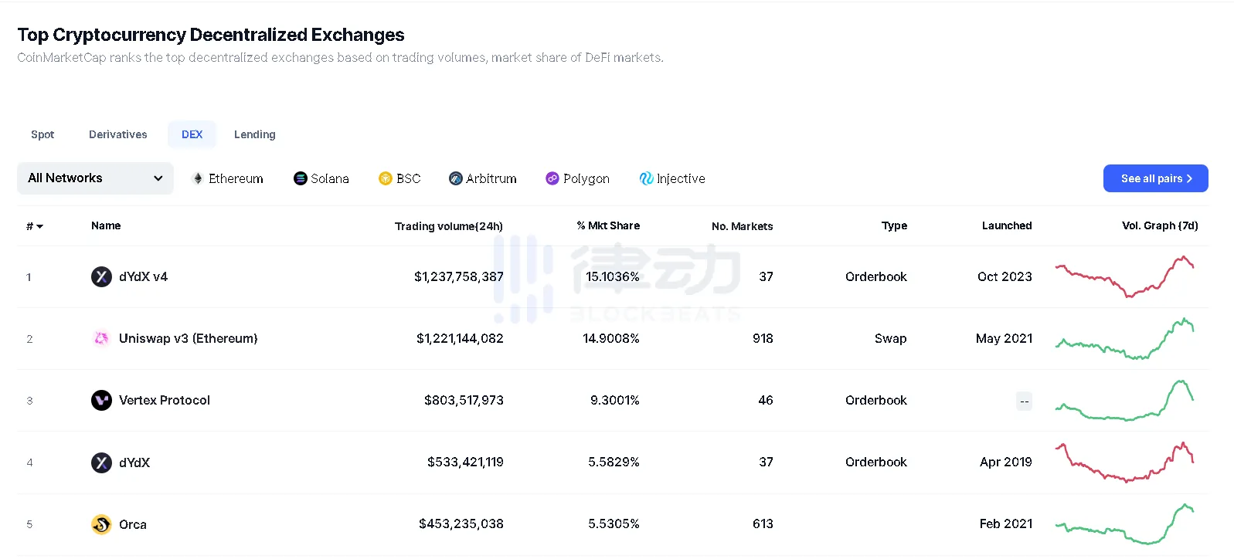Viewport: 1234px width, 559px height.
Task: Click the 613 markets count
Action: pyautogui.click(x=763, y=523)
